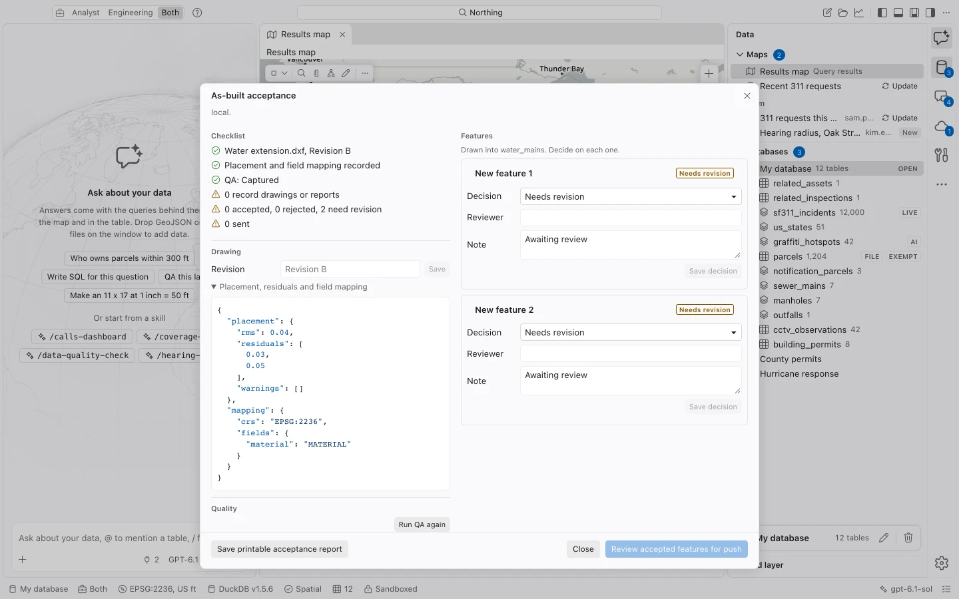This screenshot has height=599, width=959.
Task: Open the shape selector dropdown on the map toolbar
Action: (x=279, y=73)
